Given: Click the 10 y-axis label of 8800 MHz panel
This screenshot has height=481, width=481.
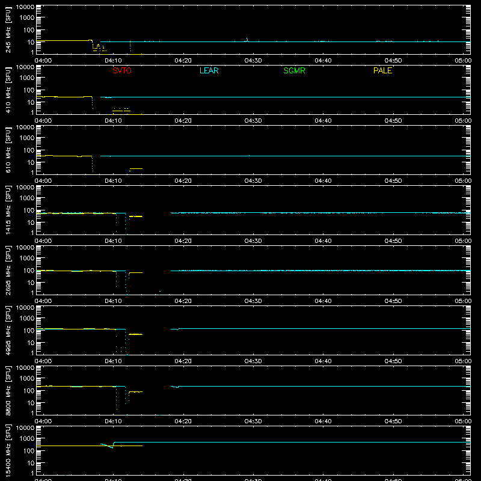Looking at the screenshot, I should tap(31, 403).
